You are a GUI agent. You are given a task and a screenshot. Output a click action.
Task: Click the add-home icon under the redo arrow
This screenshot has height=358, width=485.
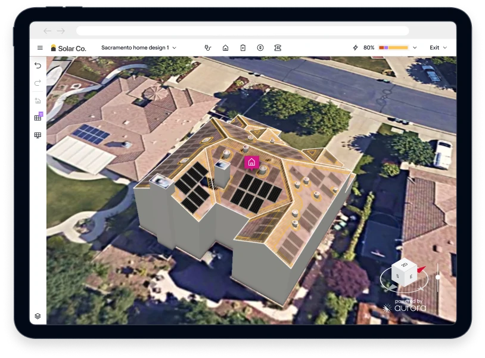[x=38, y=100]
